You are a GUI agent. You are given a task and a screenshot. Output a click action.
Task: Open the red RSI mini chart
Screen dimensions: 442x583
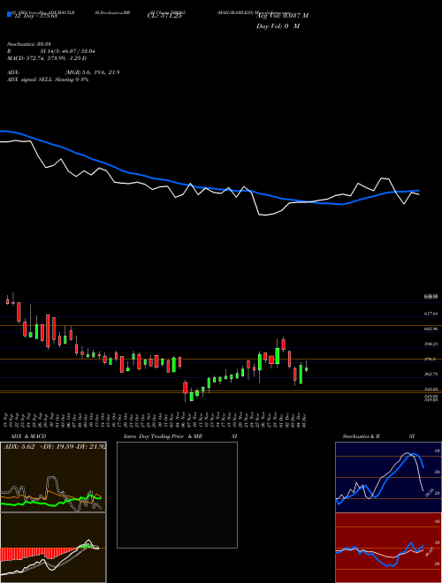(x=388, y=548)
